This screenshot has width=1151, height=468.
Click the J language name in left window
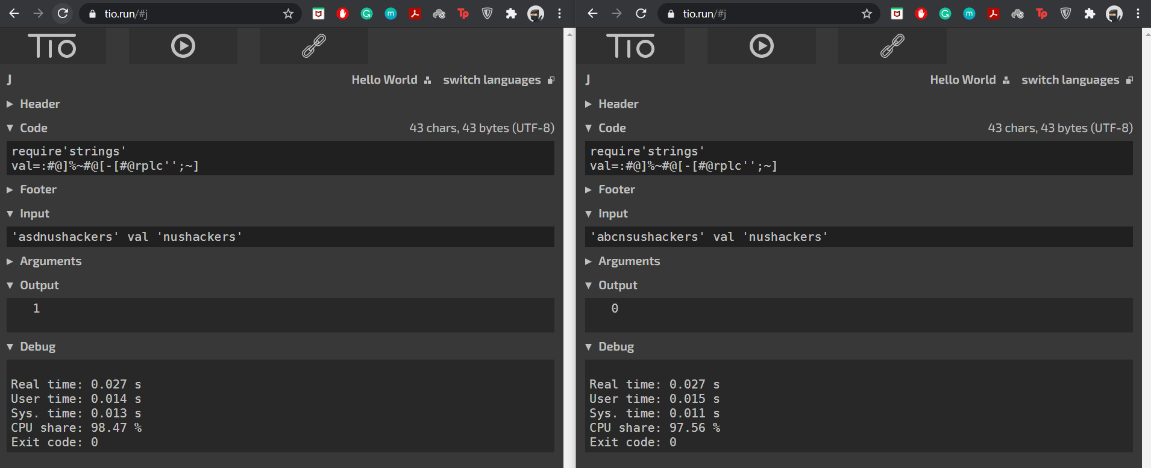click(9, 80)
